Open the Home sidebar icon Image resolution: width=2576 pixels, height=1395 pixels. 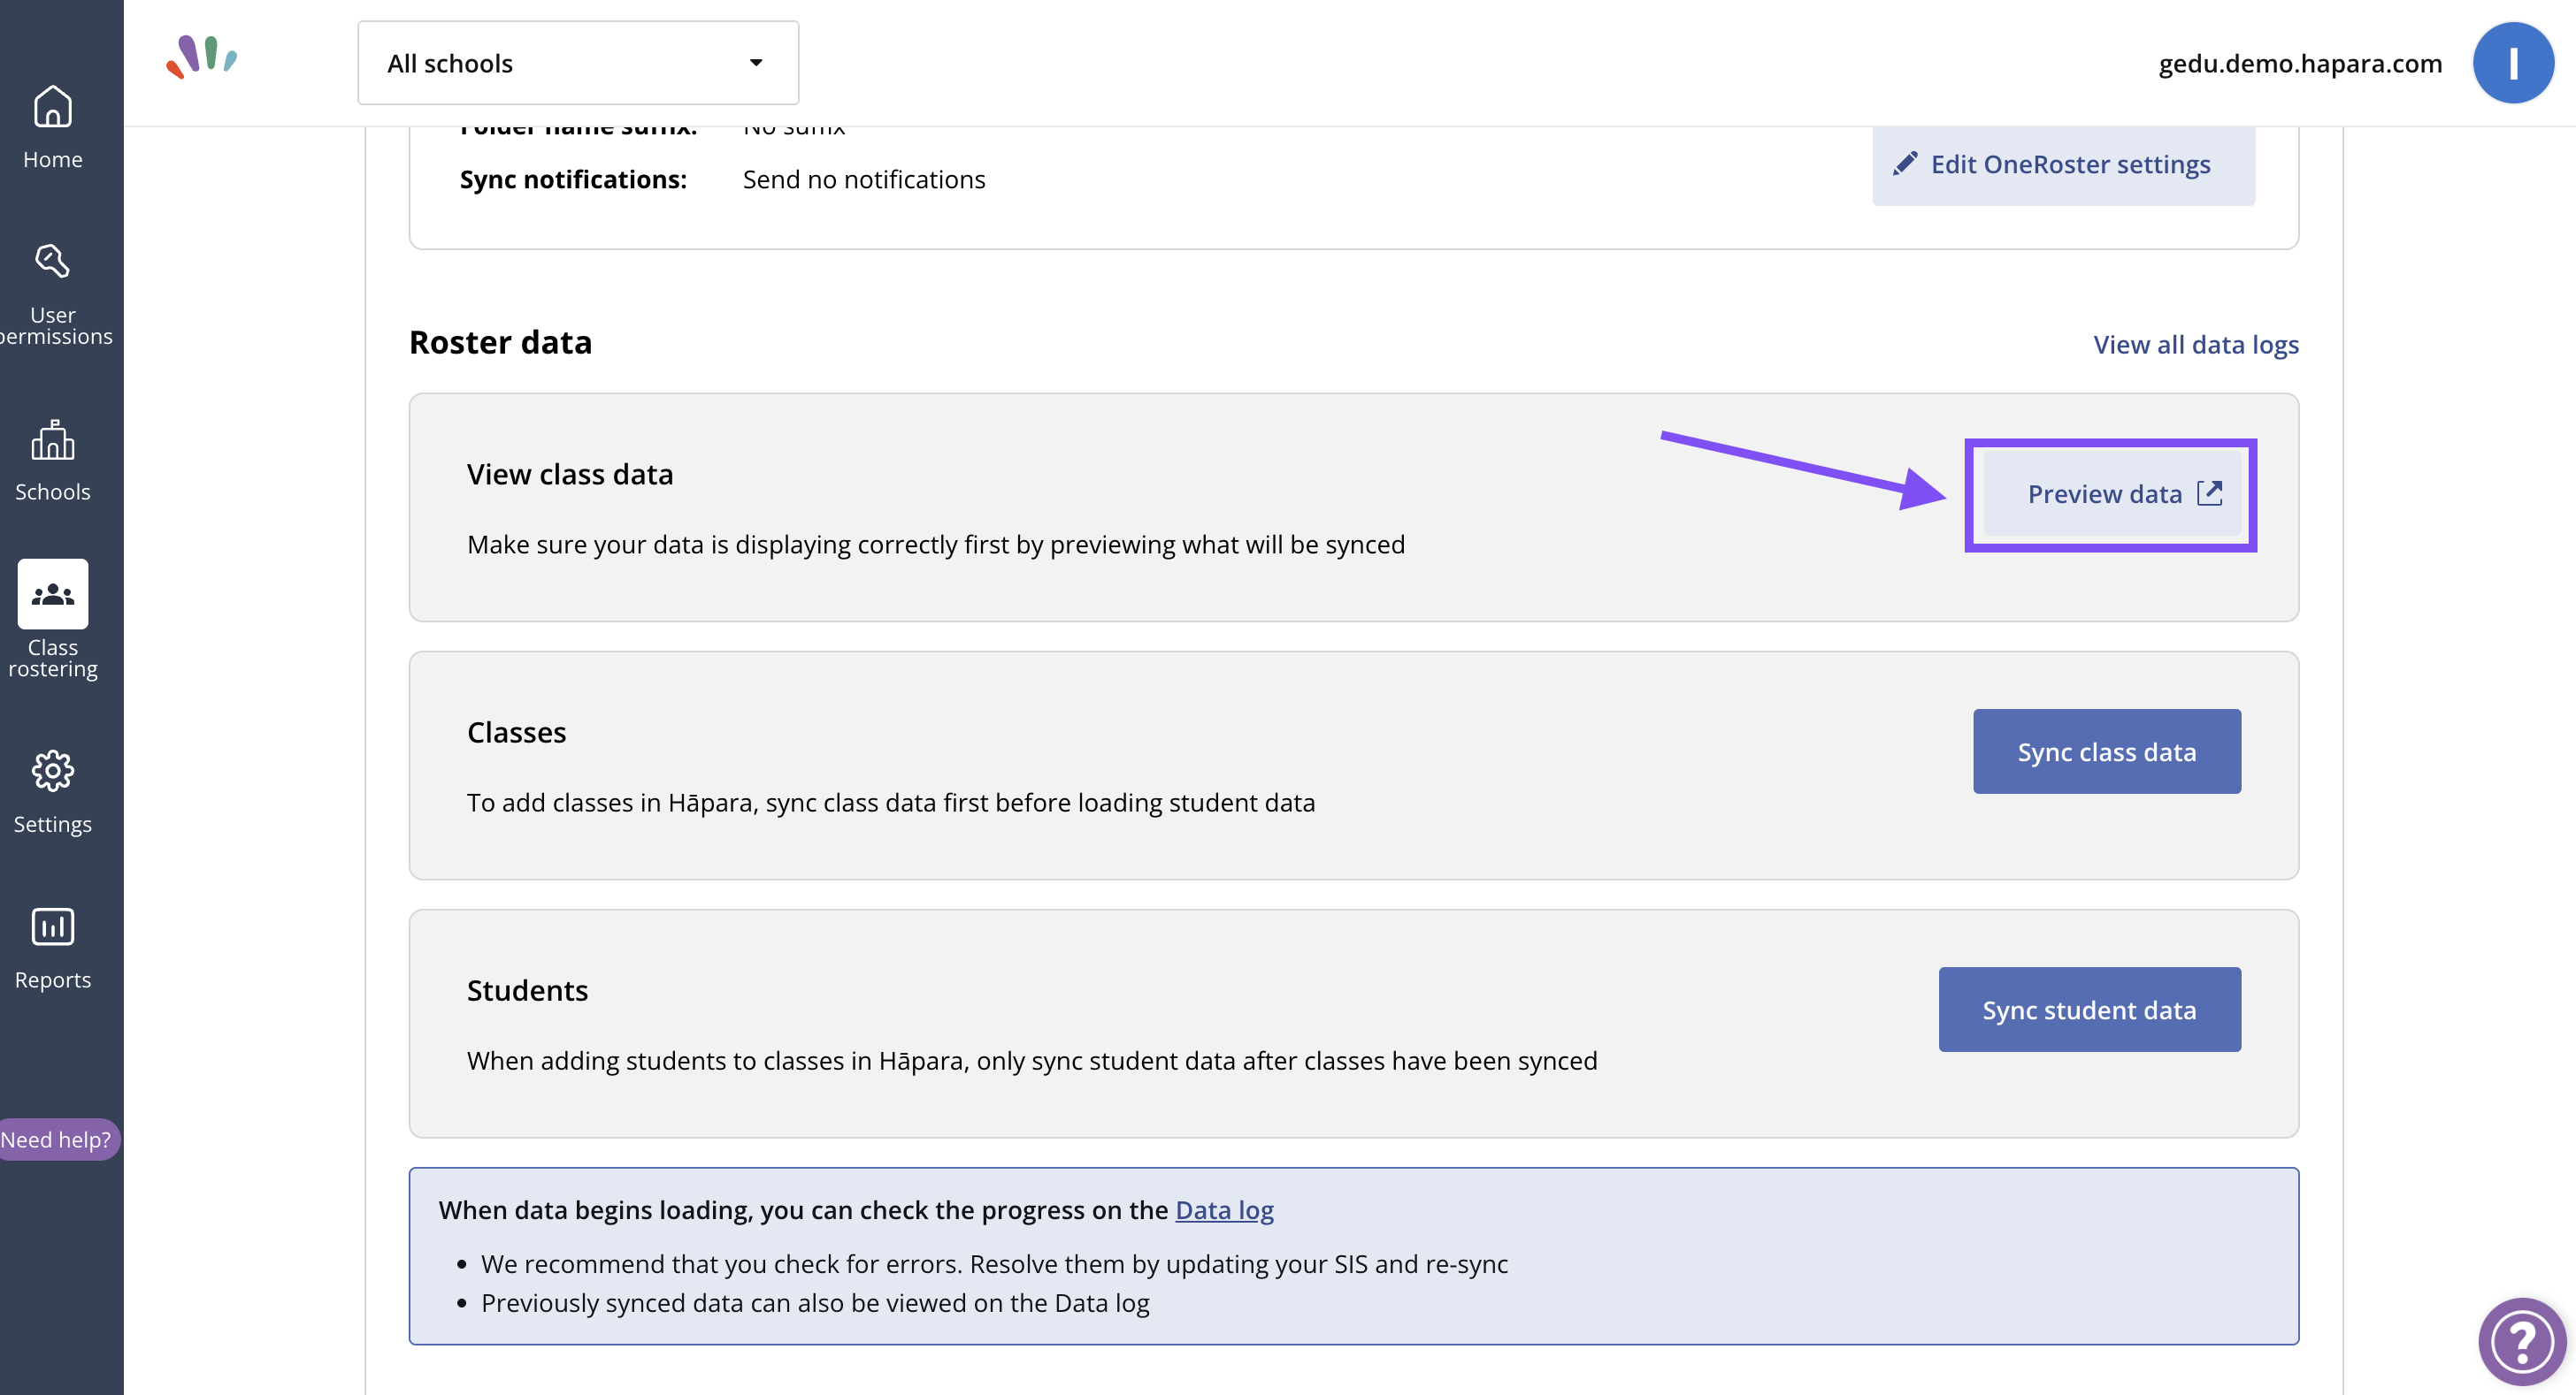tap(52, 106)
